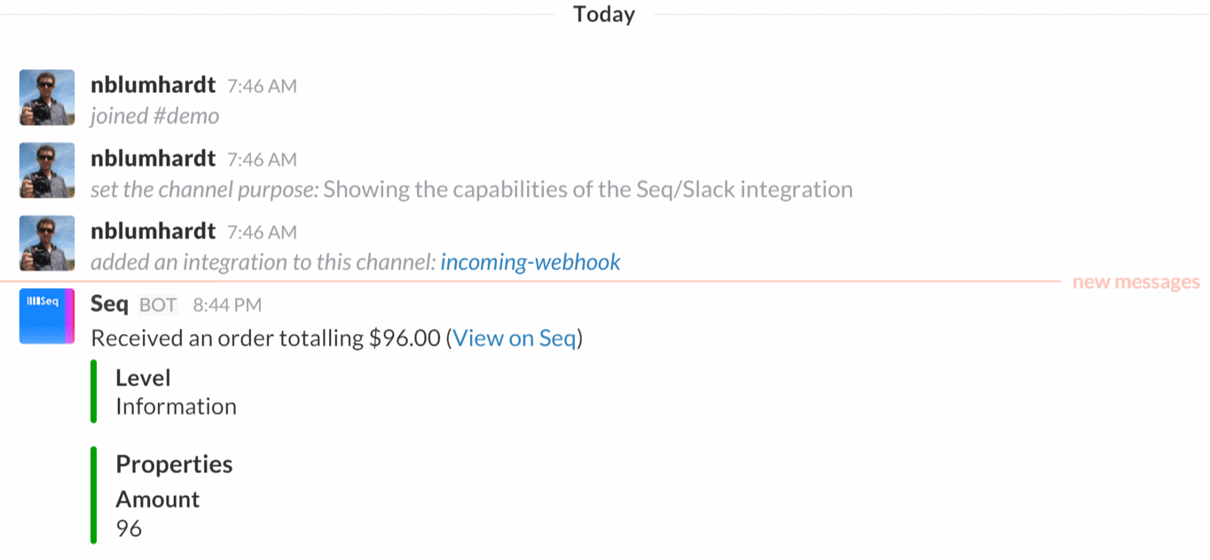Screen dimensions: 1210x560
Task: Click nblumhardt's avatar beside integration message
Action: click(x=47, y=243)
